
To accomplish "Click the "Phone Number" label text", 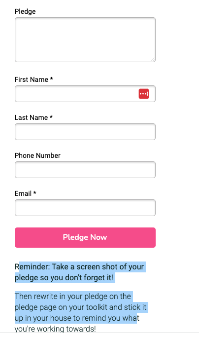I will [37, 155].
